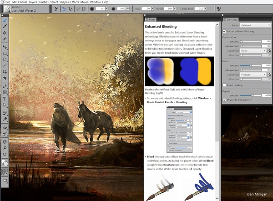This screenshot has height=201, width=273.
Task: Click the View Mode icon in the toolbox
Action: pos(5,181)
